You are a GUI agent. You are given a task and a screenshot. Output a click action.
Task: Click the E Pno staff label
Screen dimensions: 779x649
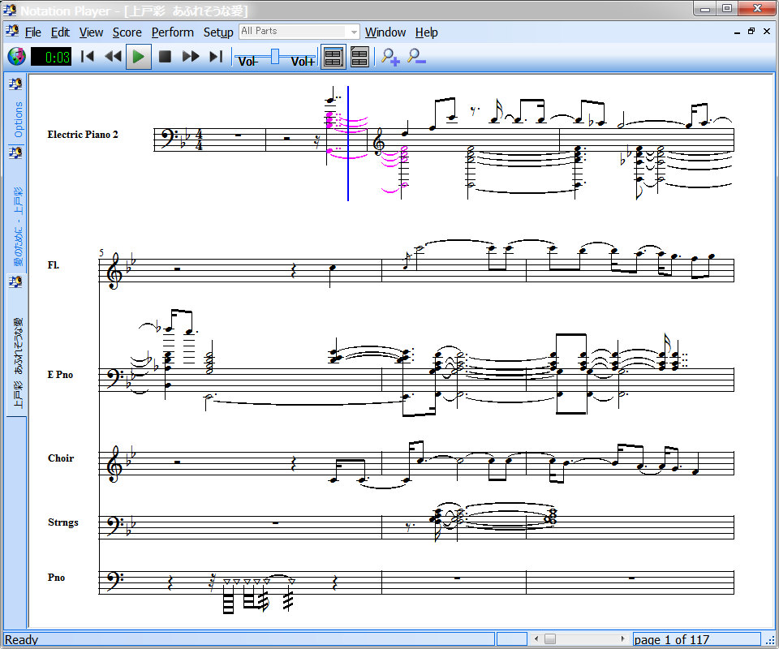click(x=60, y=375)
